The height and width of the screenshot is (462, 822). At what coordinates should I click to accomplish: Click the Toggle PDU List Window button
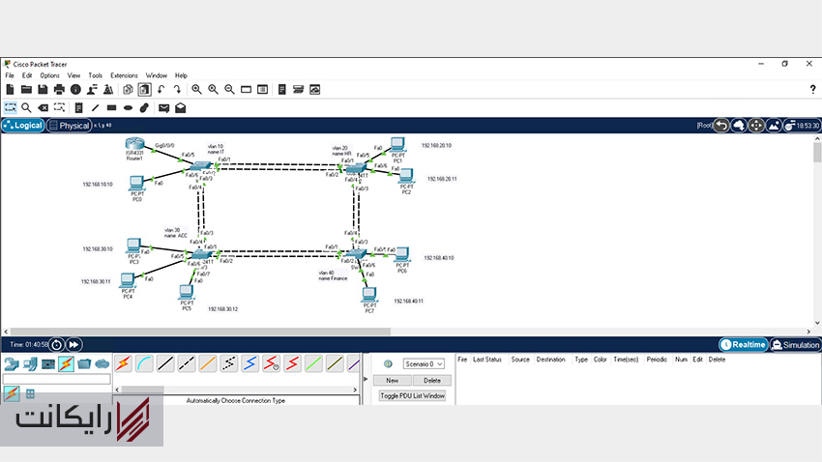coord(412,395)
